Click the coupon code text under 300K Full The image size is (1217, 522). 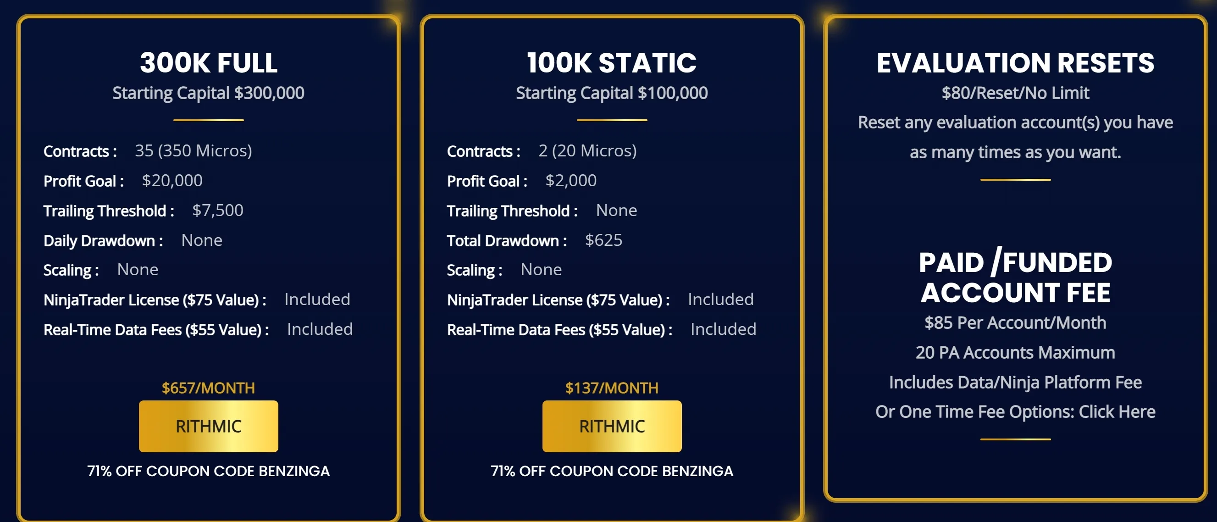point(208,471)
